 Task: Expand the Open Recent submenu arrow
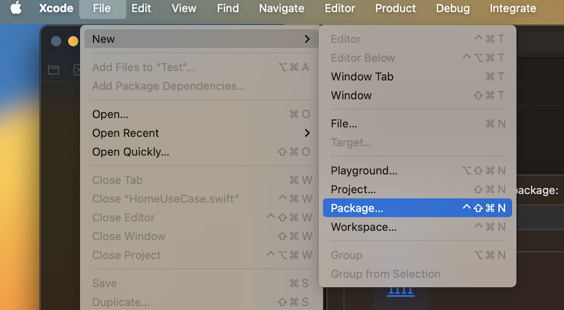[307, 133]
